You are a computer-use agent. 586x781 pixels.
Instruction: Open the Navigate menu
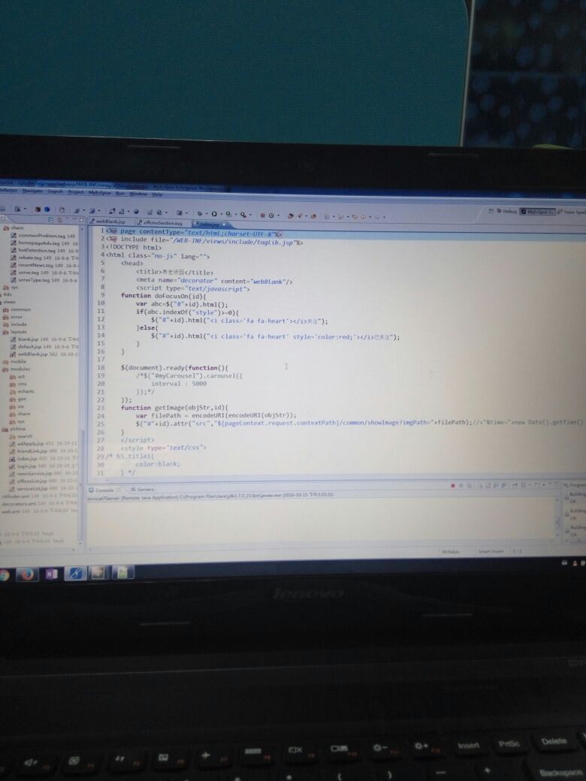tap(32, 191)
